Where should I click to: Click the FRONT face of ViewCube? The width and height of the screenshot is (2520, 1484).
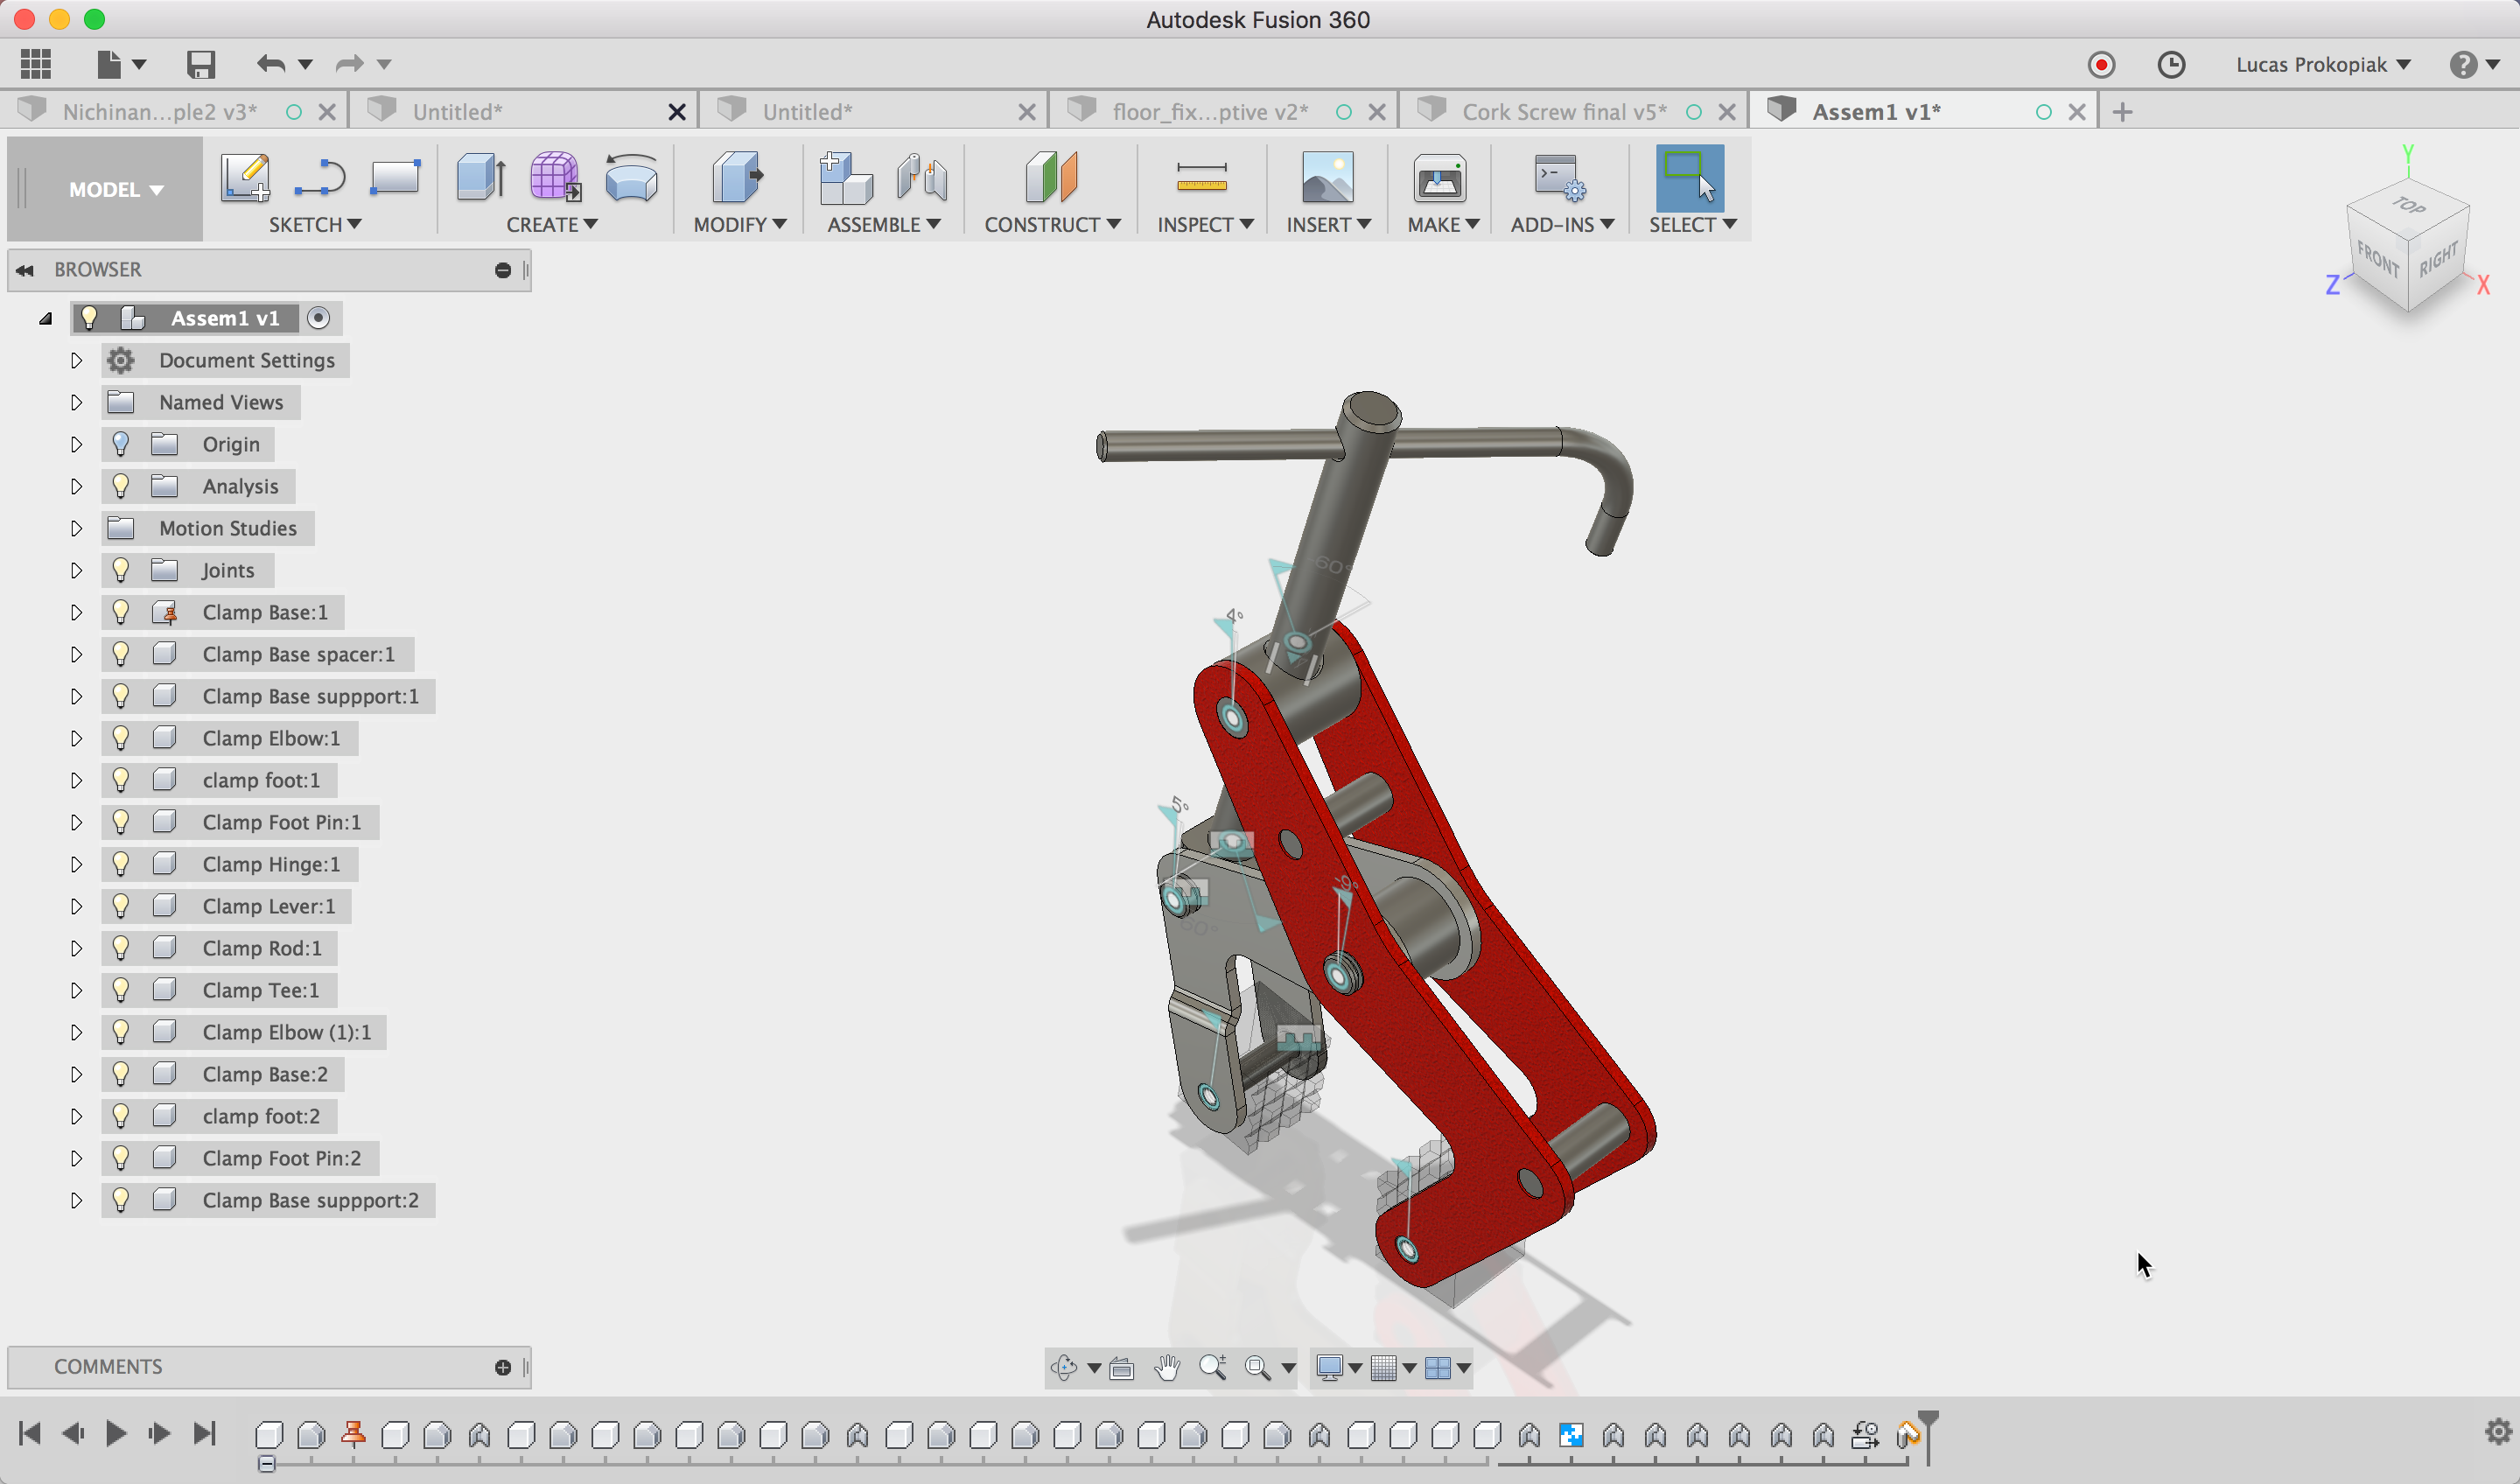(x=2377, y=260)
